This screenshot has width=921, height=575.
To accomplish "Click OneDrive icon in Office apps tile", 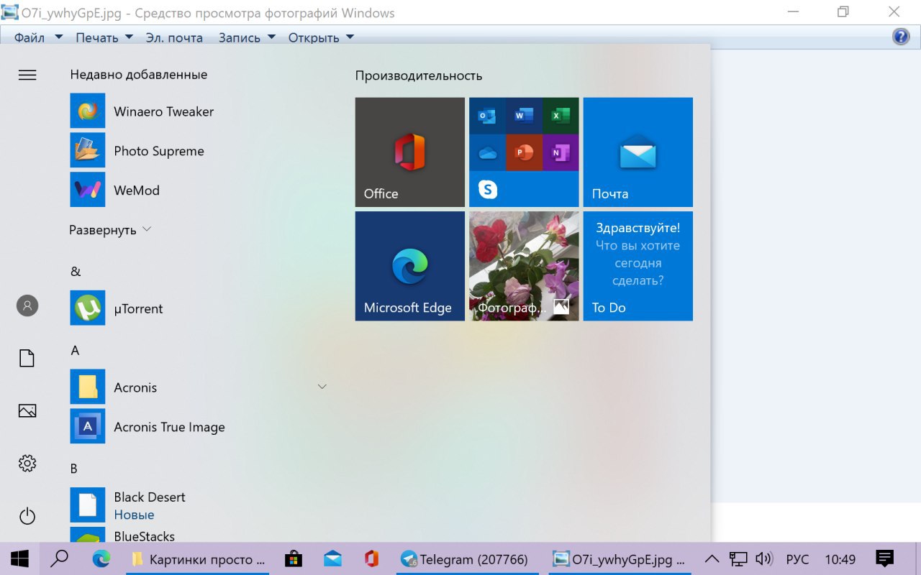I will [x=487, y=152].
